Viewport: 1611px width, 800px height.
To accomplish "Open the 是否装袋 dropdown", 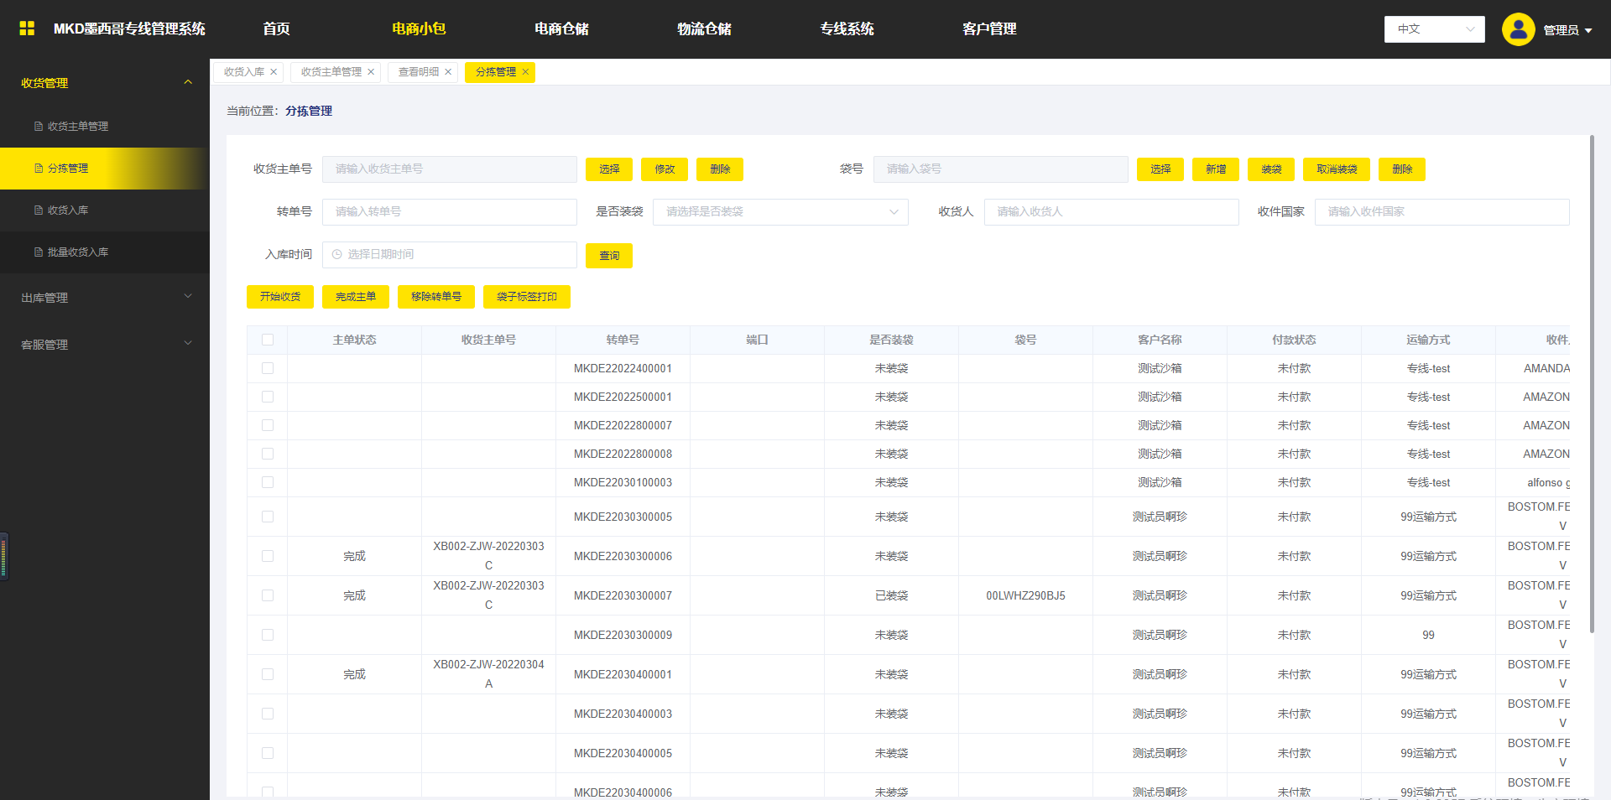I will point(779,212).
